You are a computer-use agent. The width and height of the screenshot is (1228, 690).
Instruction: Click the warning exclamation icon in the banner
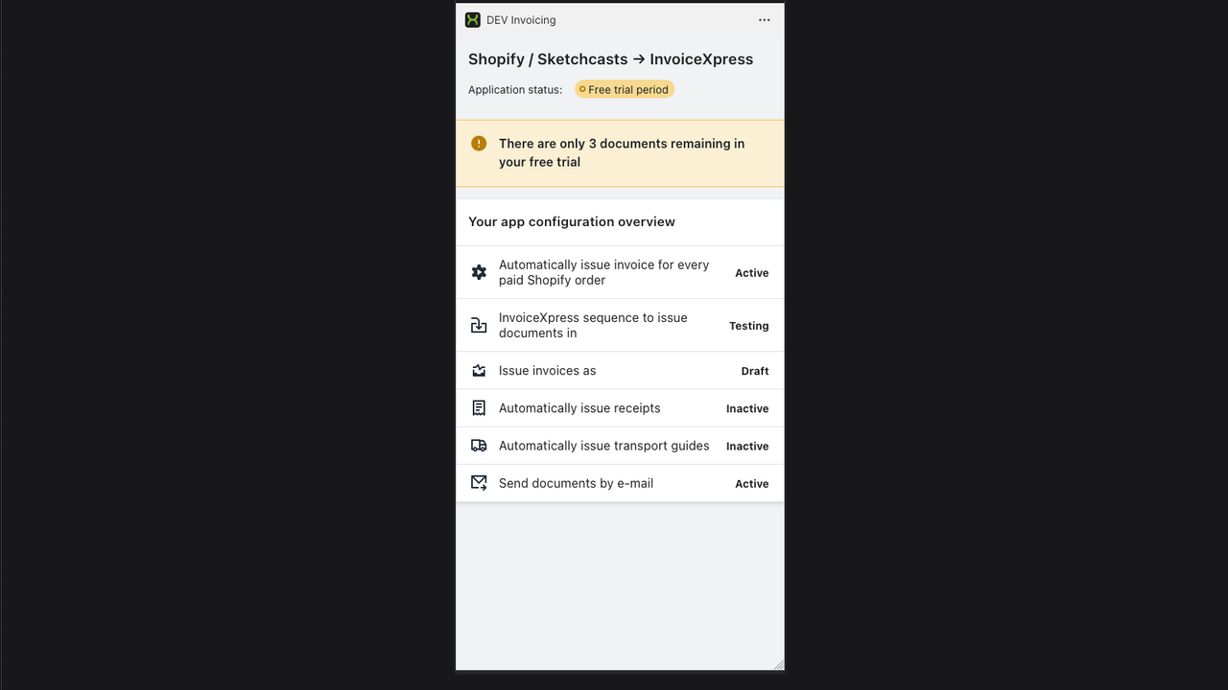pos(479,143)
